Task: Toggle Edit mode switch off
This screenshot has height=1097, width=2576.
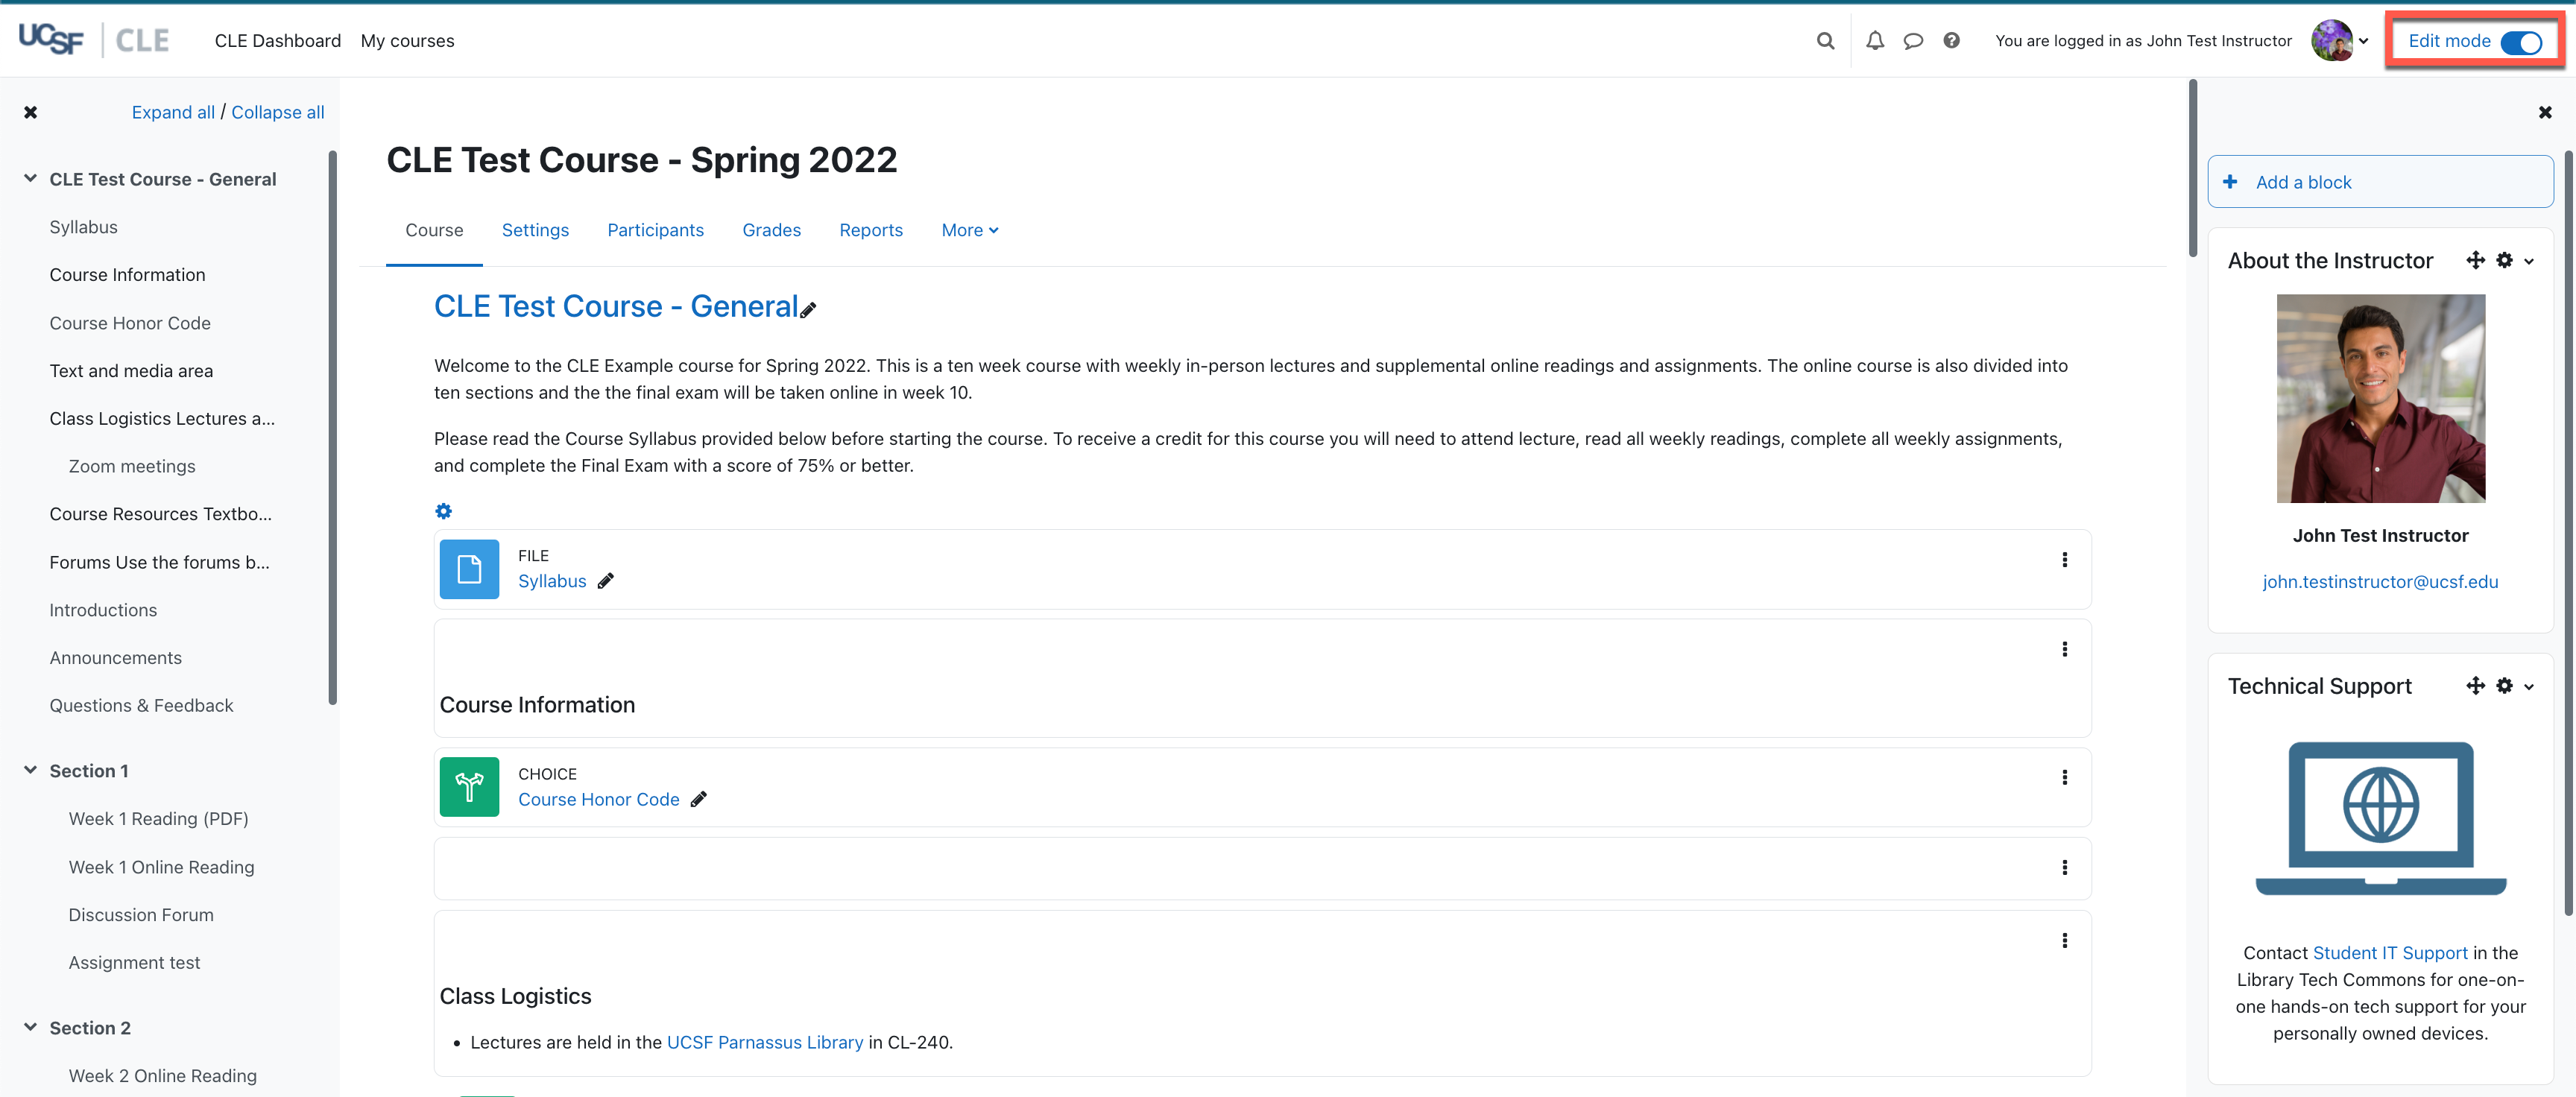Action: pos(2520,42)
